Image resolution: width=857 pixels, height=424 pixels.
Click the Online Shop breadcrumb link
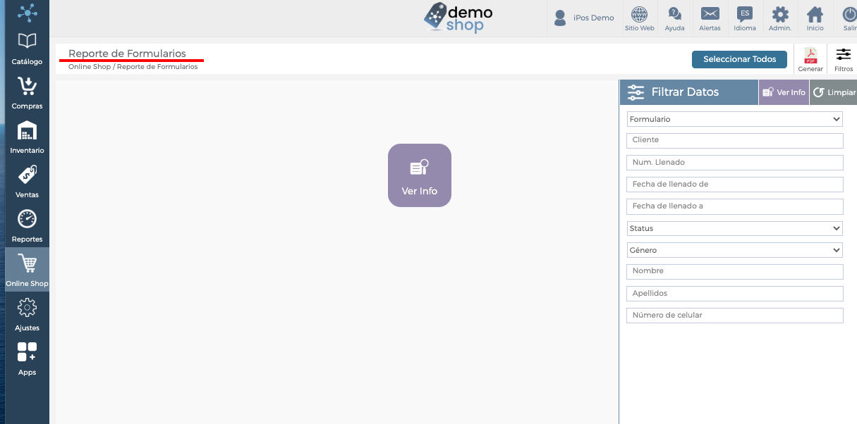coord(90,67)
